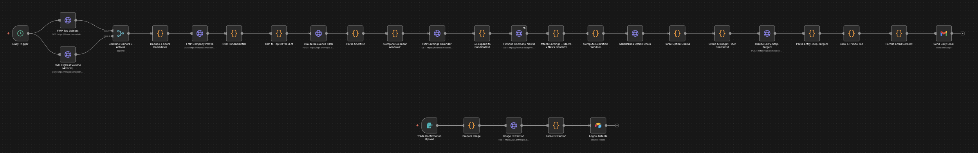
Task: Add a node after Send Daily Email
Action: (x=963, y=34)
